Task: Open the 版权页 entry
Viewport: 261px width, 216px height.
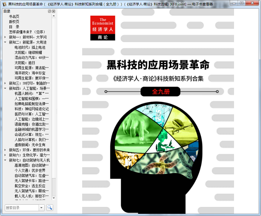Action: pos(14,22)
